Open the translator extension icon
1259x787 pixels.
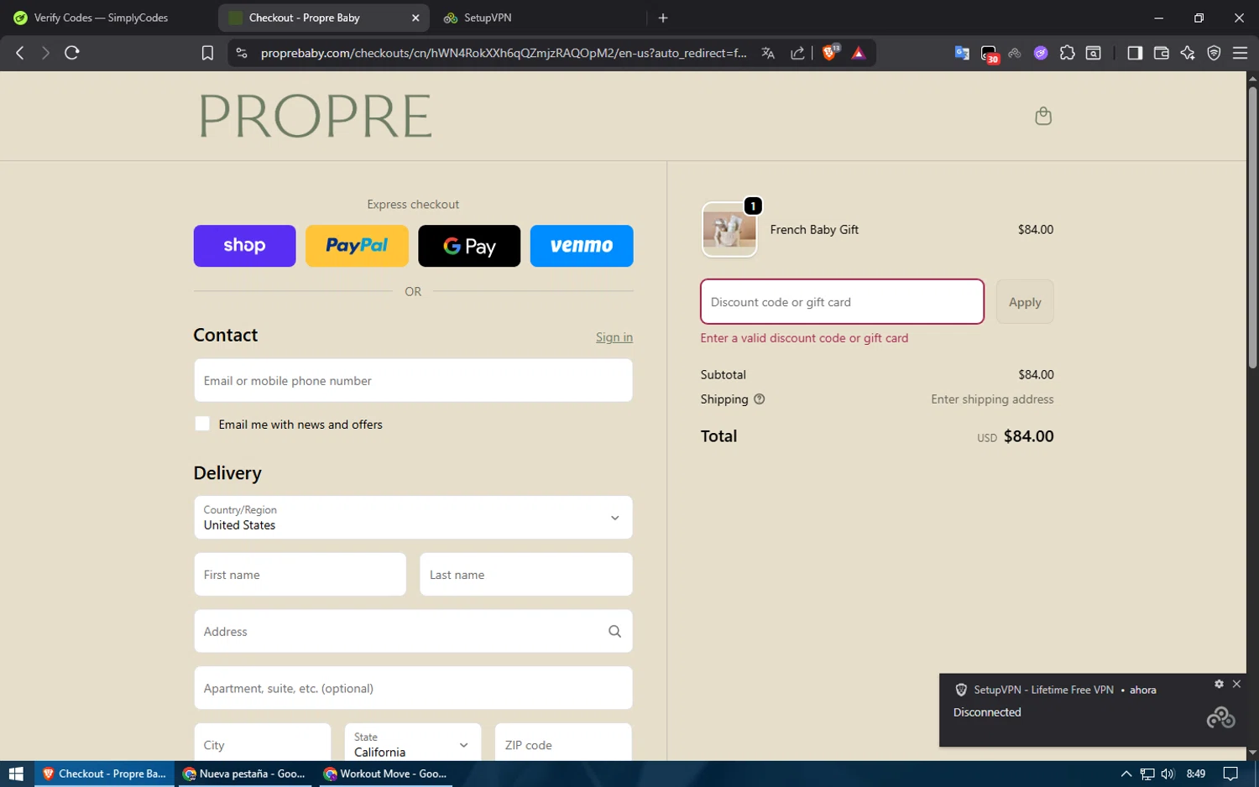coord(962,53)
